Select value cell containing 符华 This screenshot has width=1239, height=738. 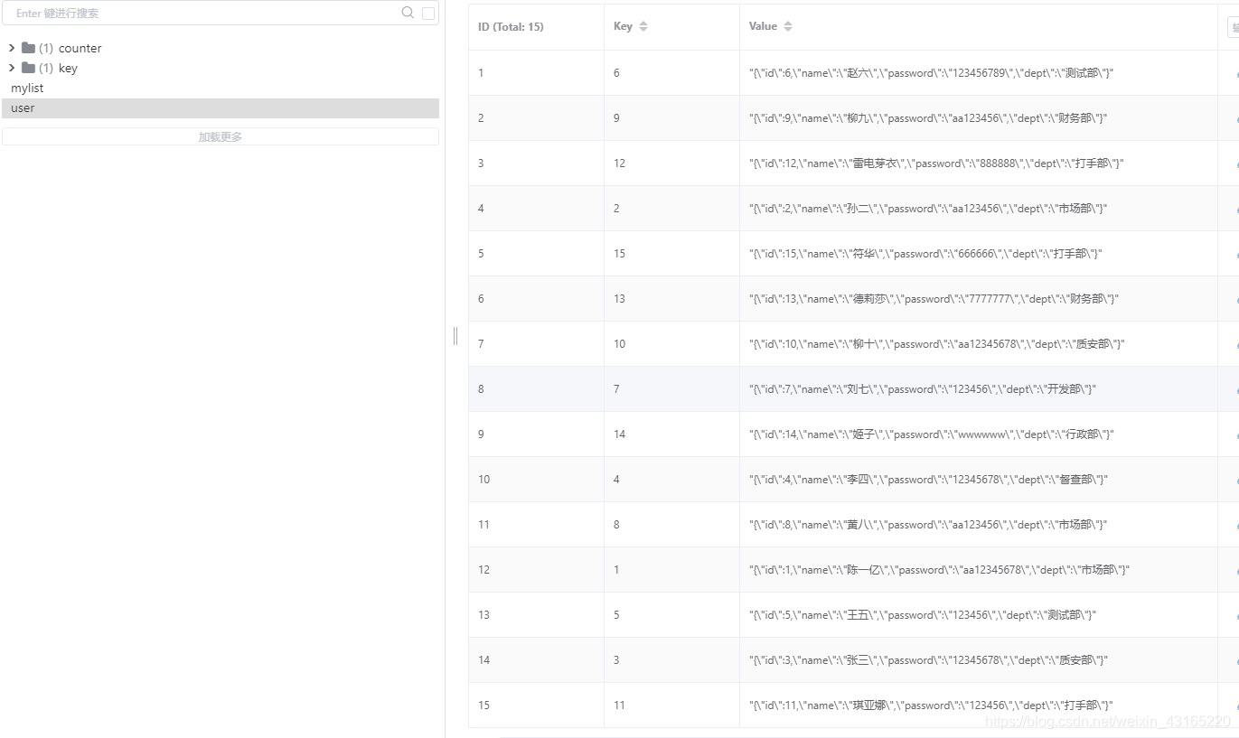tap(979, 254)
